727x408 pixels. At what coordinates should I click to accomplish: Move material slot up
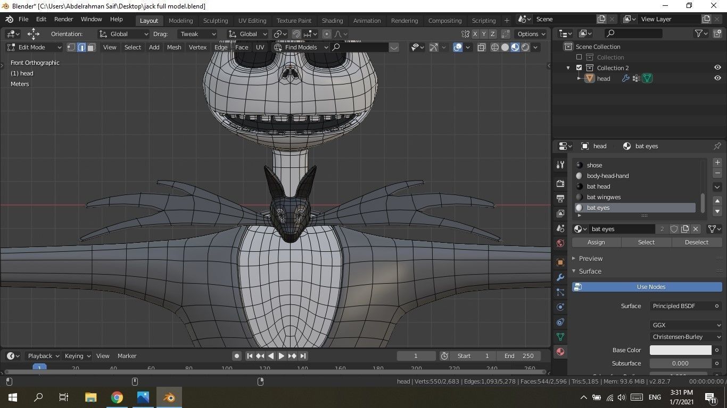click(717, 201)
